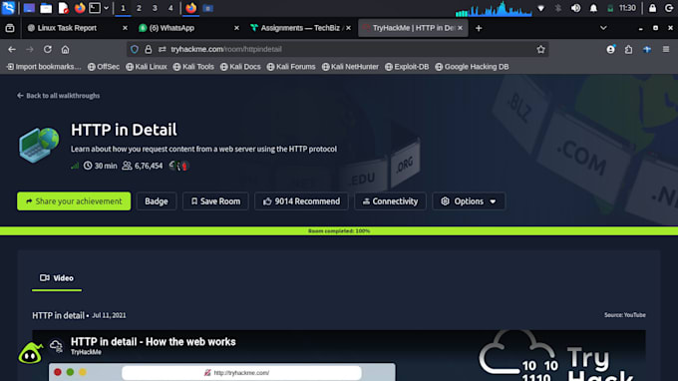Image resolution: width=678 pixels, height=381 pixels.
Task: Open the OffSec bookmark
Action: [104, 67]
